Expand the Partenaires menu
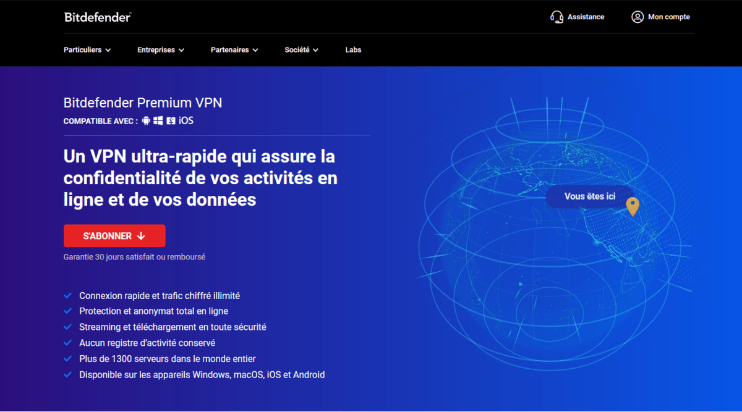This screenshot has width=742, height=412. 234,50
